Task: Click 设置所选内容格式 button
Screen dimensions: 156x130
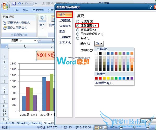Action: tap(16, 23)
